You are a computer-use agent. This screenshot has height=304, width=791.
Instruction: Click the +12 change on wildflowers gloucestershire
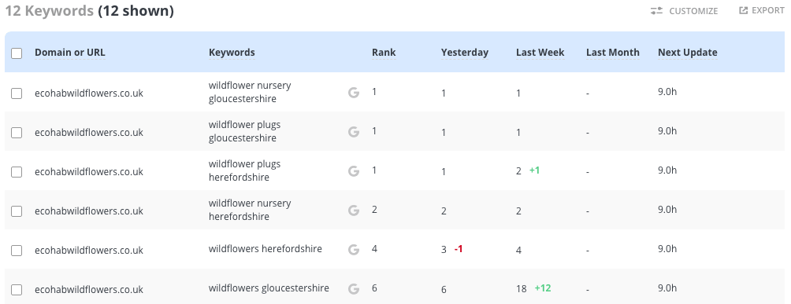[543, 288]
